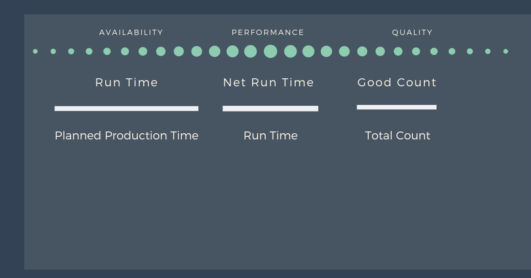Click the second green dot from the right
This screenshot has height=278, width=531.
[x=488, y=51]
